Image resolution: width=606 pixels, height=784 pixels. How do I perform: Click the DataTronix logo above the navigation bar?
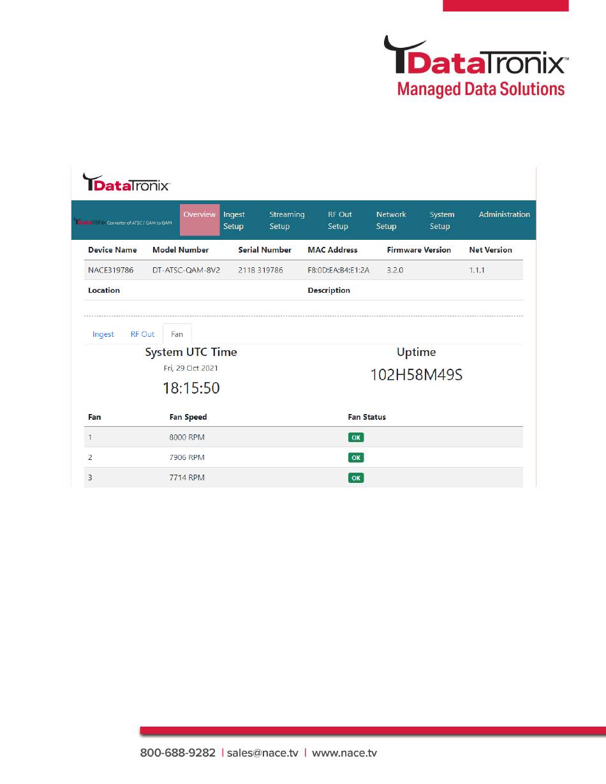coord(126,182)
